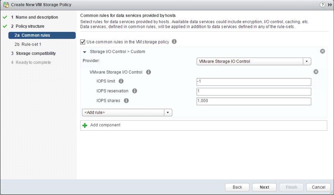Click the Cancel button
This screenshot has width=334, height=195.
[x=318, y=187]
